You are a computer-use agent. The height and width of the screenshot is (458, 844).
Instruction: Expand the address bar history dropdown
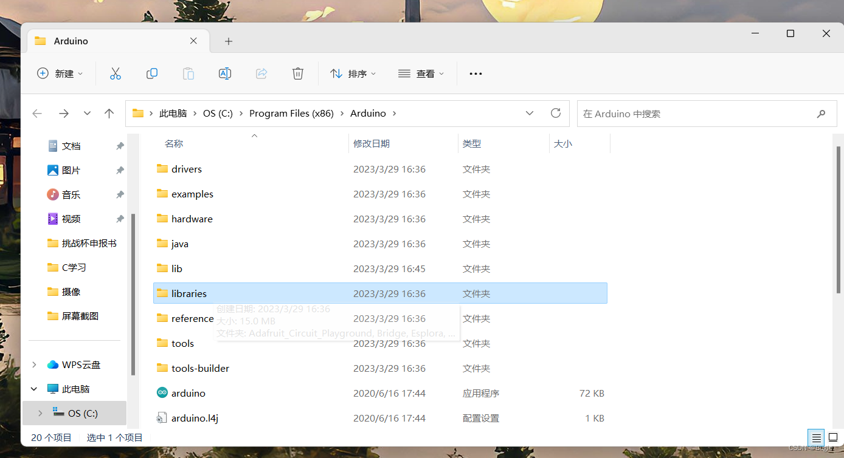(x=530, y=113)
